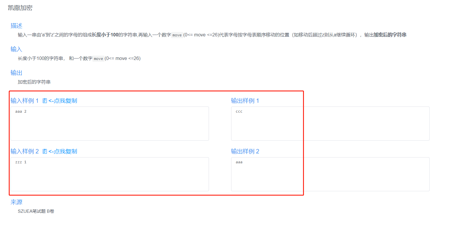Click the '输入样例 2' heading

[25, 151]
